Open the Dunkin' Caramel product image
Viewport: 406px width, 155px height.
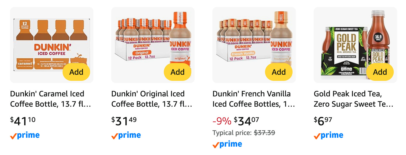52,45
